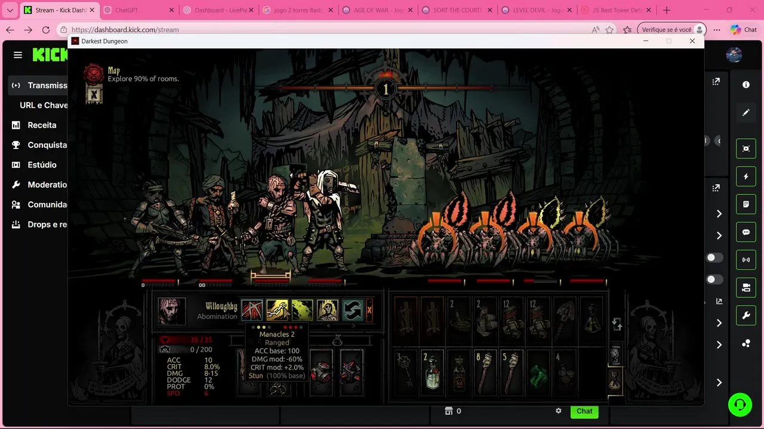Open Conquistas in Kick sidebar
Viewport: 764px width, 429px height.
[x=39, y=145]
